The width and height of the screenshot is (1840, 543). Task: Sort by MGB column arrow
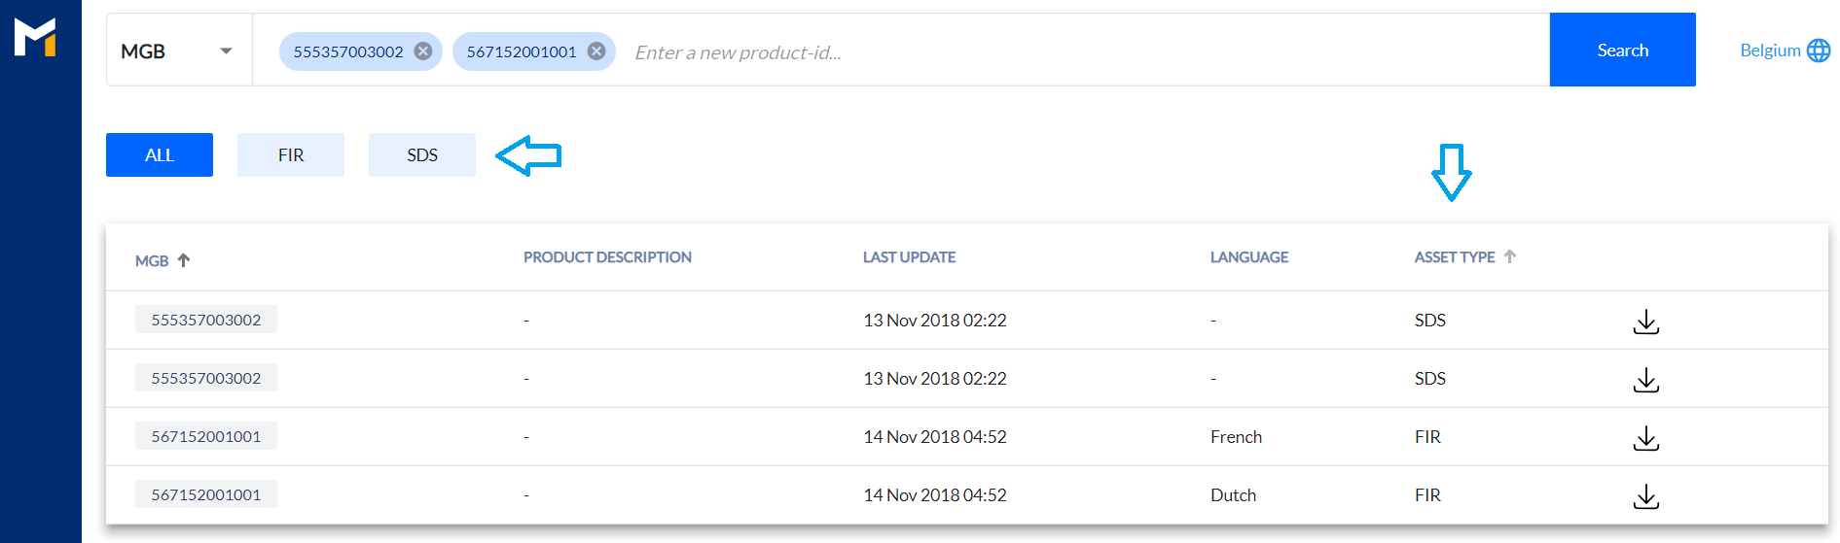(184, 259)
